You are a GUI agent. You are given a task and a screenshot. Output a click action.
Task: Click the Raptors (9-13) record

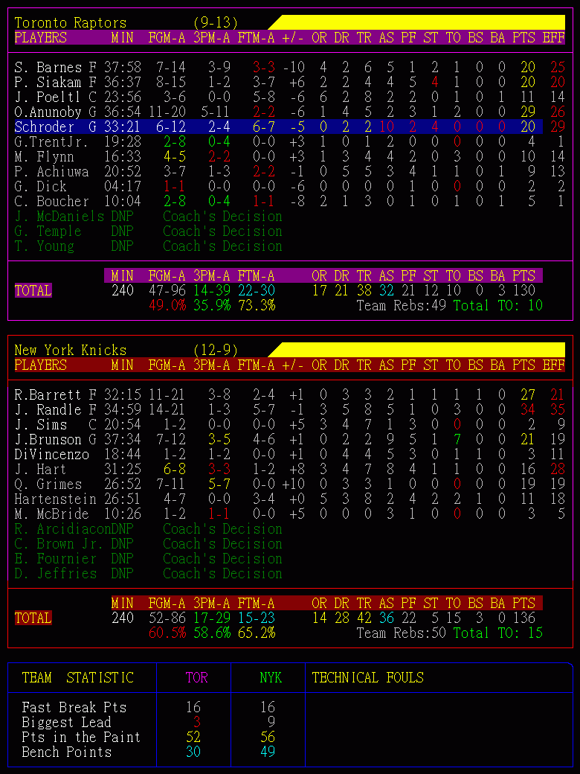pos(216,23)
